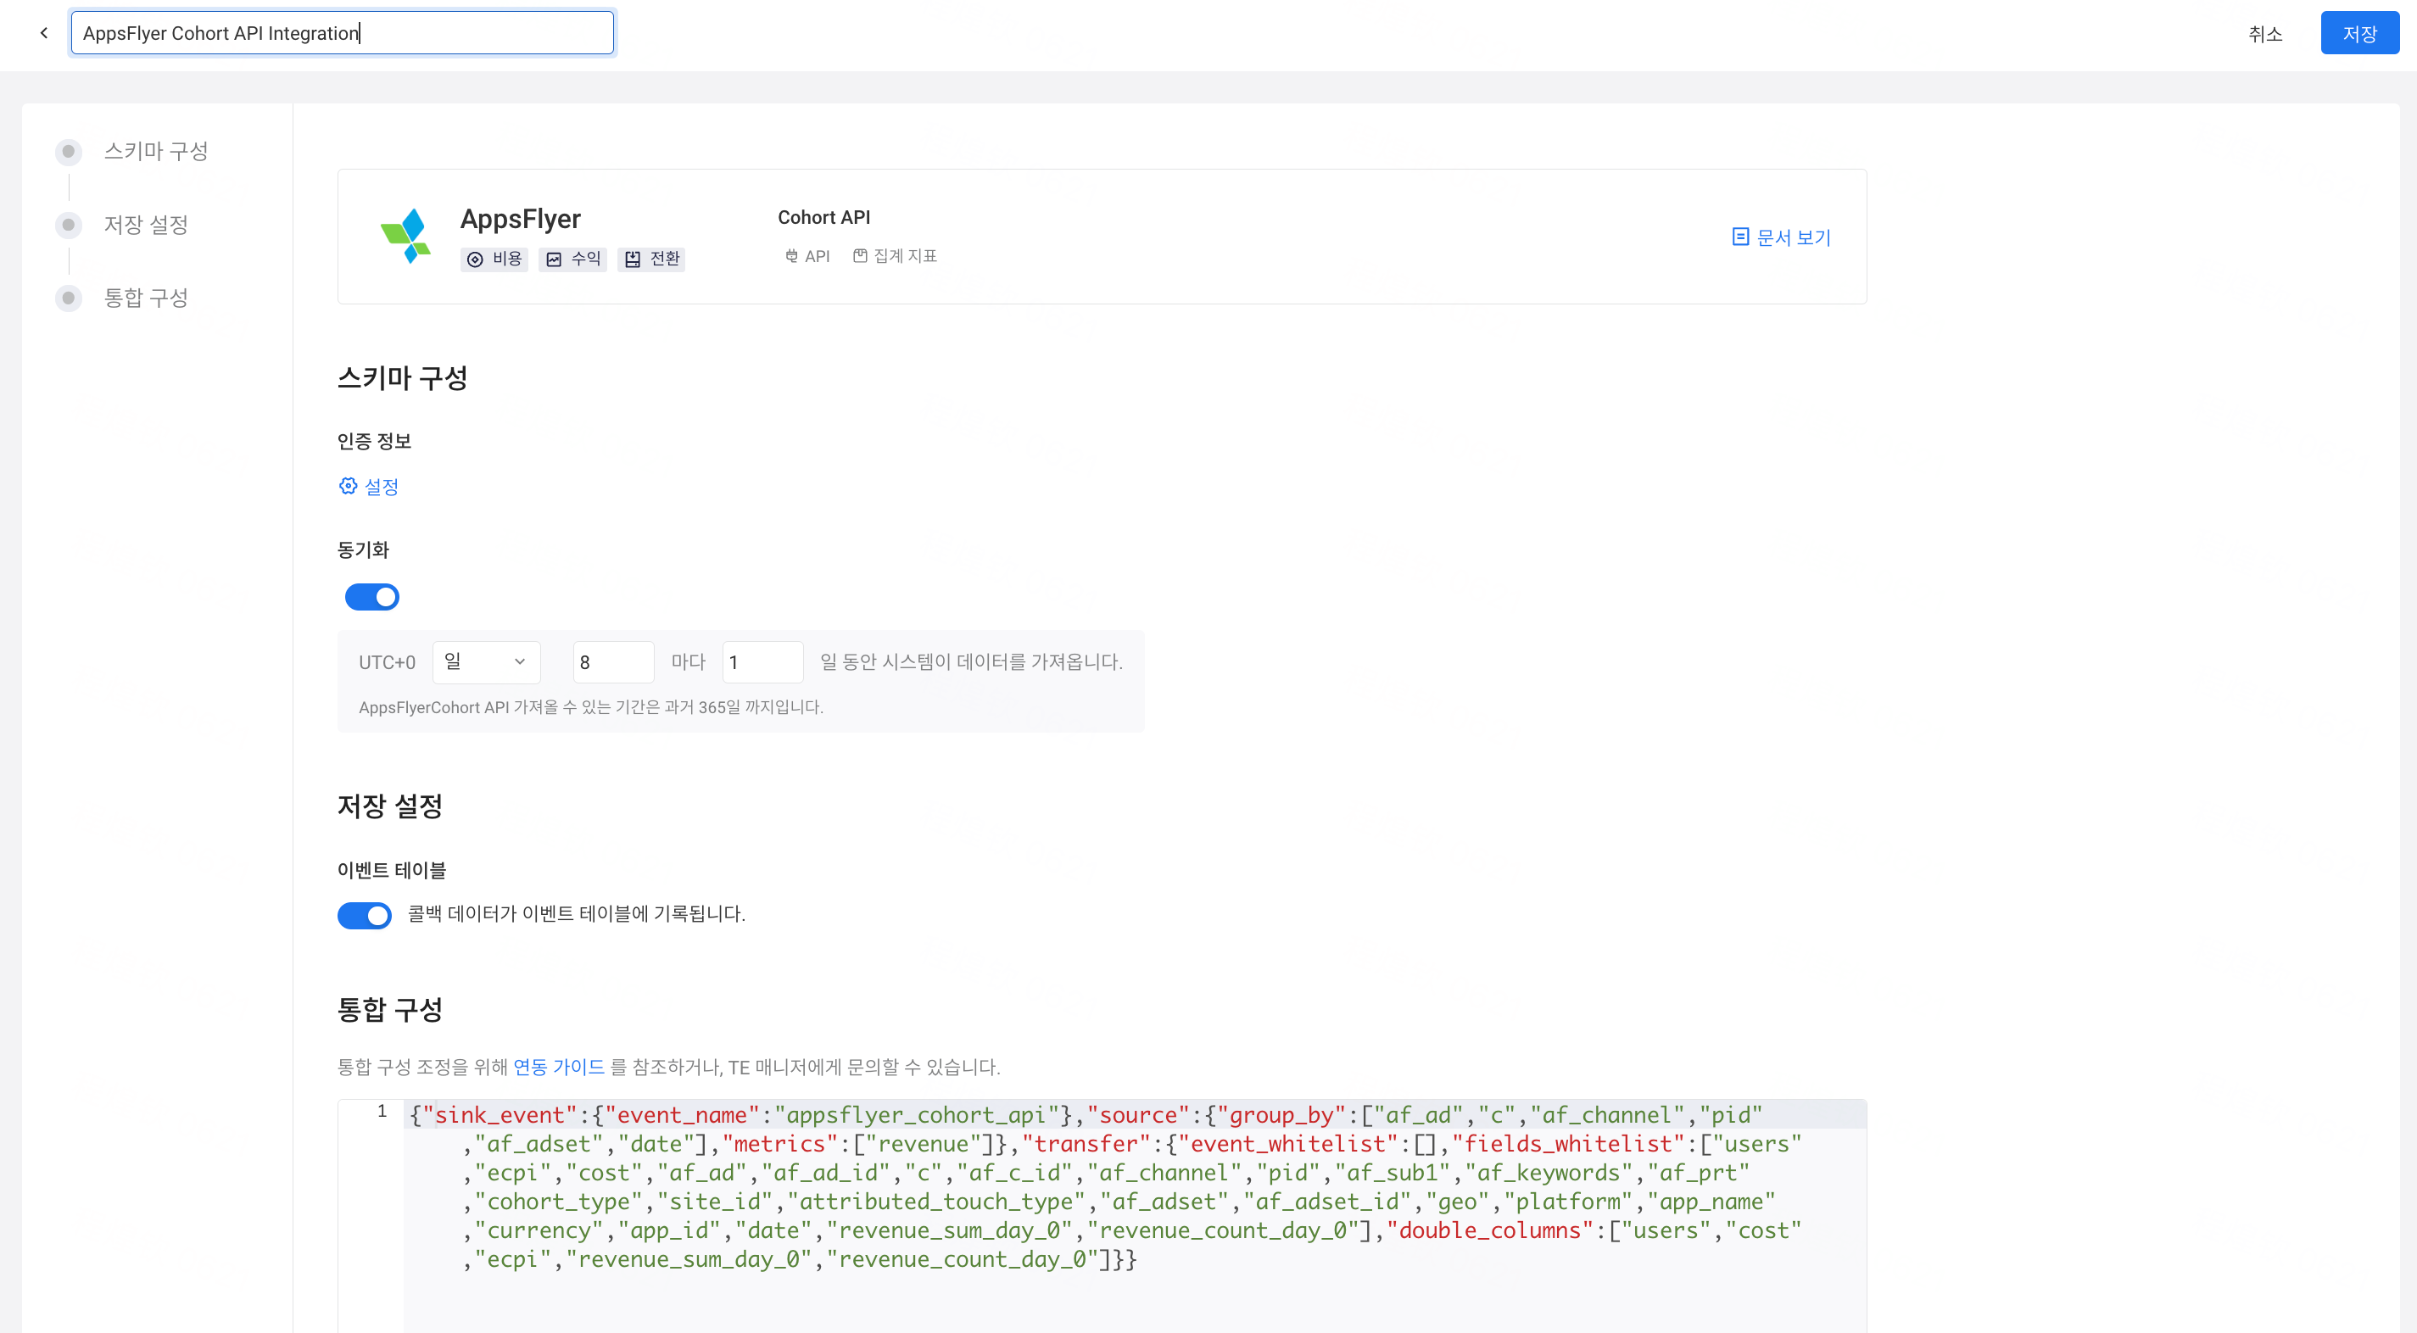2417x1333 pixels.
Task: Go back using the left chevron arrow
Action: [x=44, y=33]
